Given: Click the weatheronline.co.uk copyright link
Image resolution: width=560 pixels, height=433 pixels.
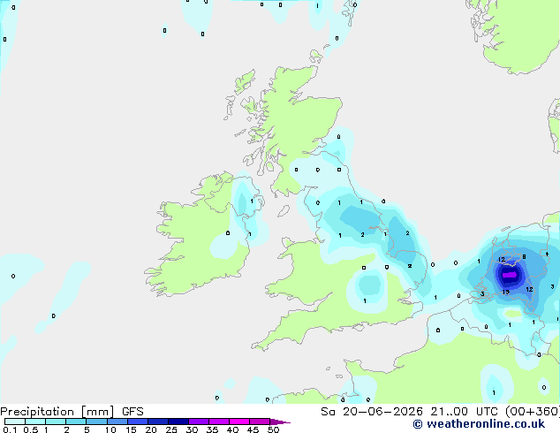Looking at the screenshot, I should coord(479,424).
